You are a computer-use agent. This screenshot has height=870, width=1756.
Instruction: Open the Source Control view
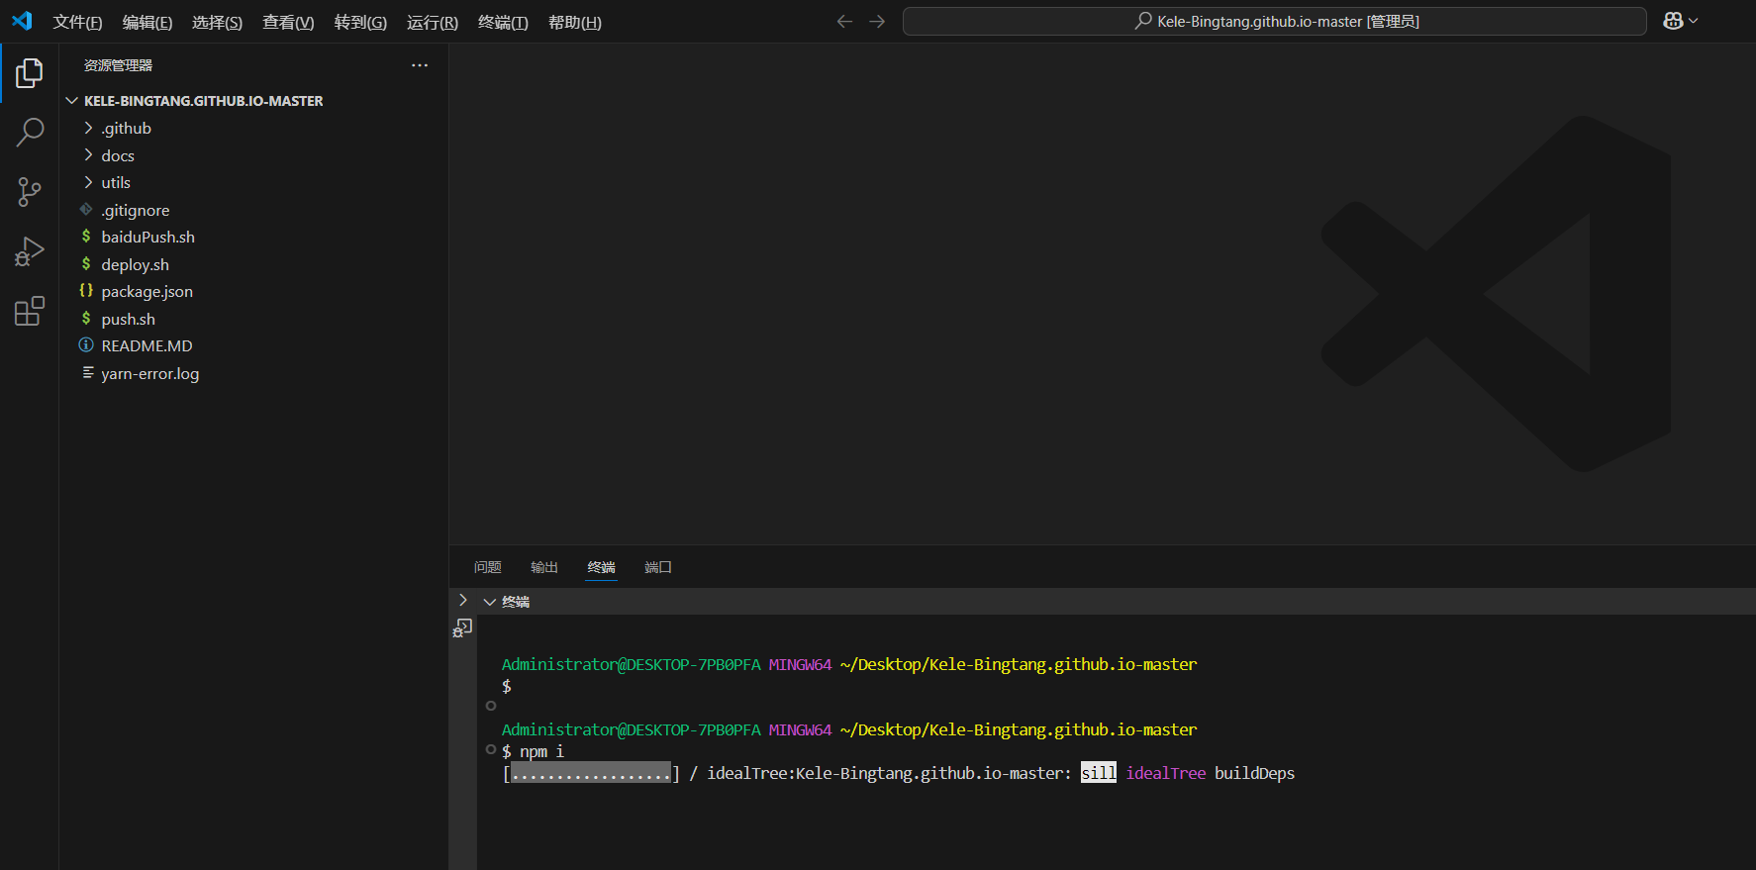30,192
